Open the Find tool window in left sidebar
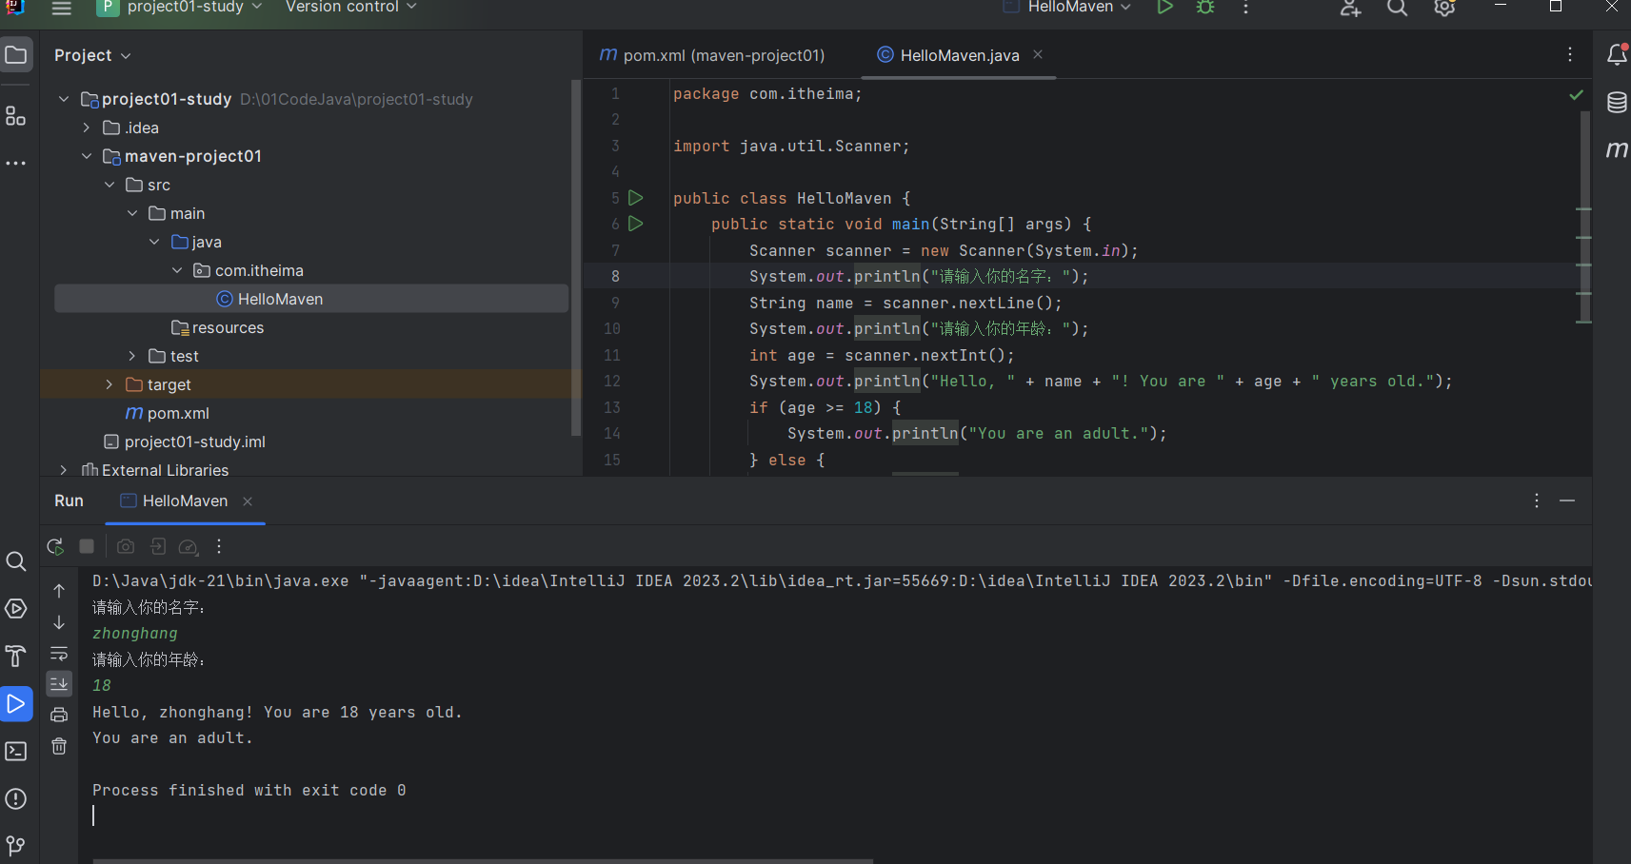This screenshot has width=1631, height=864. [x=16, y=561]
